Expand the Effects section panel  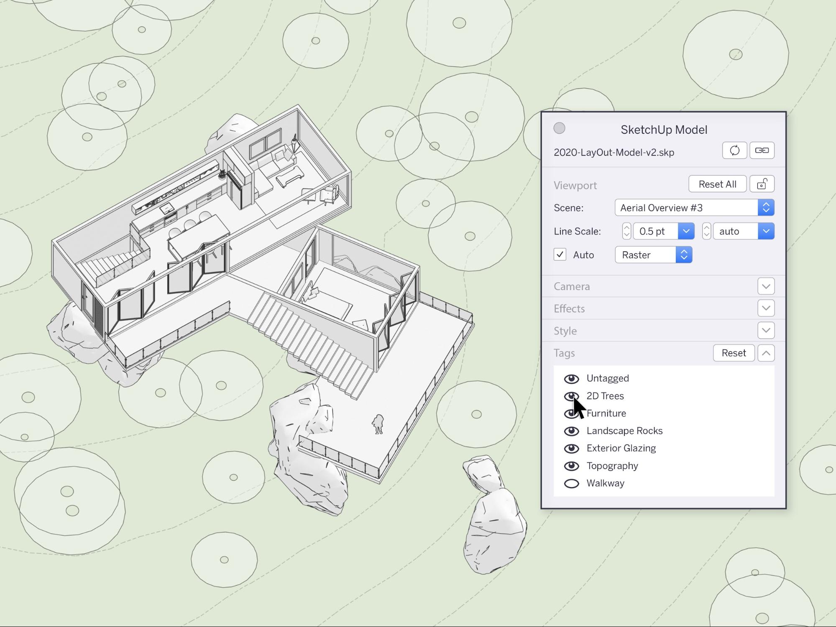[x=766, y=308]
